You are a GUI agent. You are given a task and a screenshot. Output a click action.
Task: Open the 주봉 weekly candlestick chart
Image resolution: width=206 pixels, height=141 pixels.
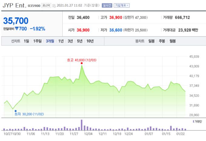coord(162,41)
